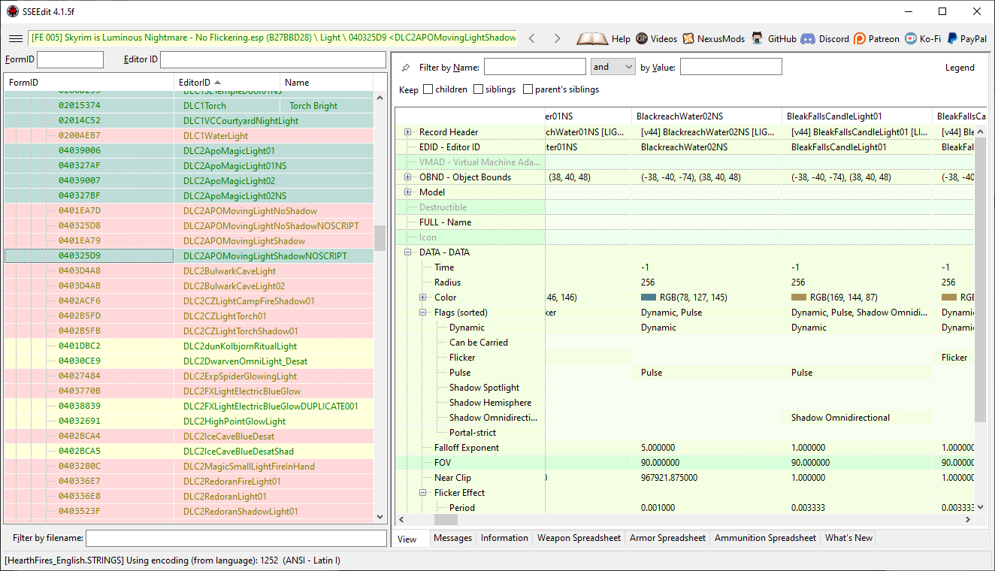Click the NexusMods icon

pos(688,38)
